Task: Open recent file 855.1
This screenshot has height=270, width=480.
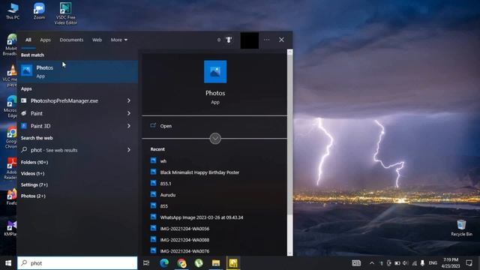Action: coord(166,184)
